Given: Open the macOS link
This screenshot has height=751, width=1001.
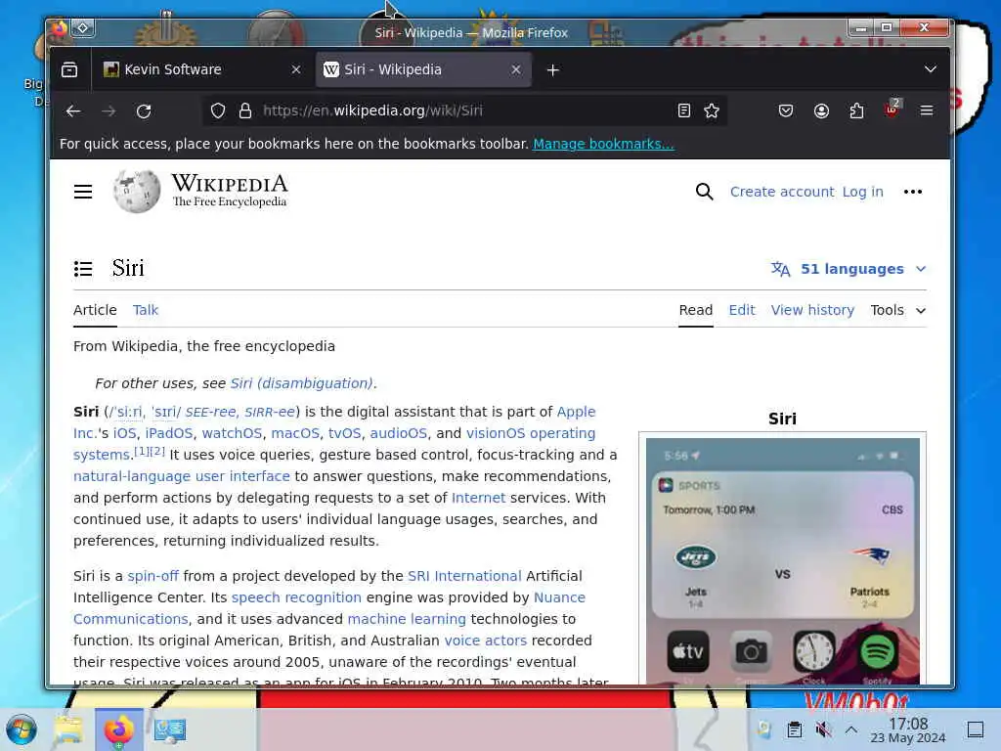Looking at the screenshot, I should pos(295,433).
